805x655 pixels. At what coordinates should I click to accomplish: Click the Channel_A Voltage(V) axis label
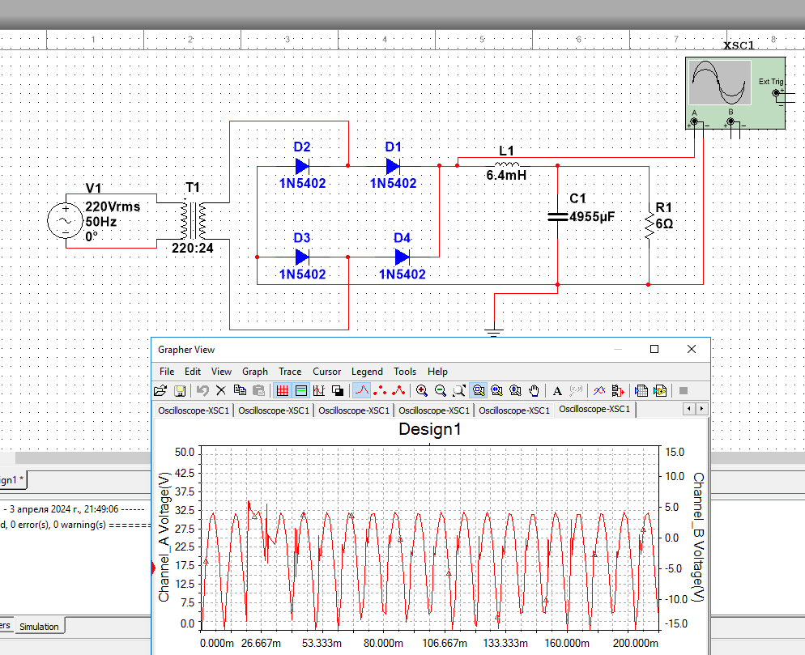[x=164, y=537]
